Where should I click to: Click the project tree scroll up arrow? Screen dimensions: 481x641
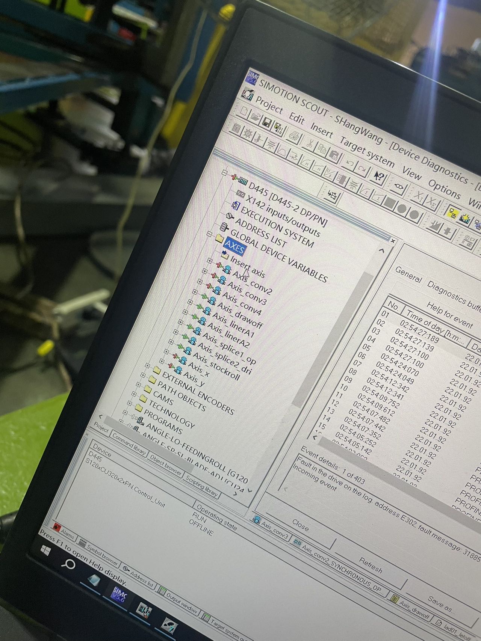tap(382, 251)
